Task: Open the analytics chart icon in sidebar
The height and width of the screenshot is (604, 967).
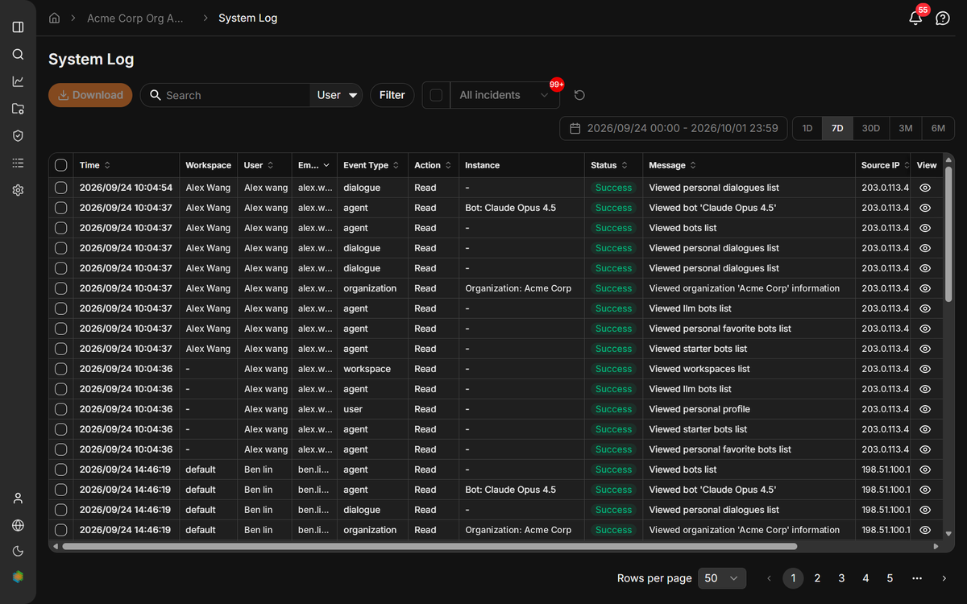Action: click(18, 81)
